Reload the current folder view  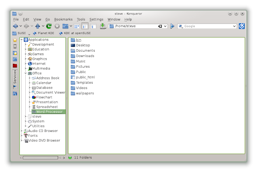[x=49, y=26]
